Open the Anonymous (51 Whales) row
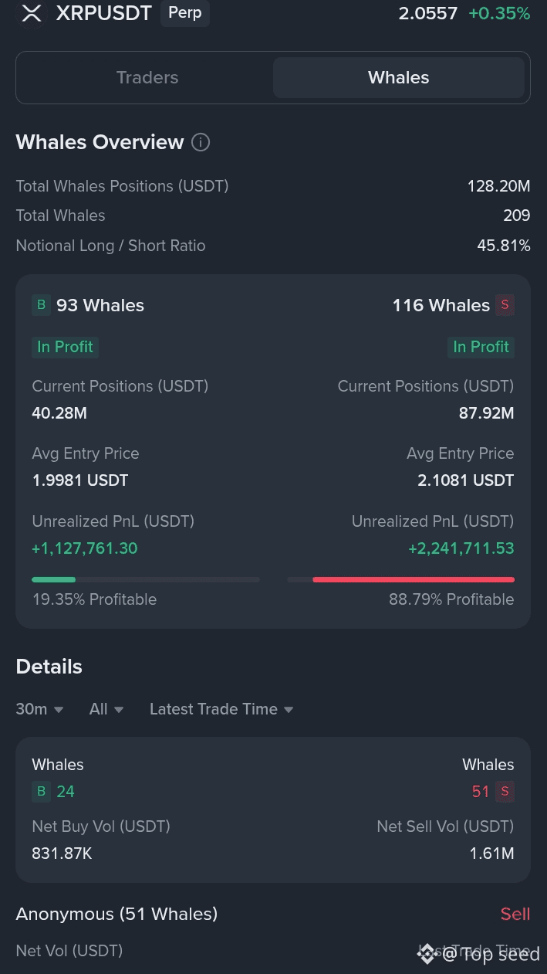The height and width of the screenshot is (974, 547). pyautogui.click(x=116, y=914)
